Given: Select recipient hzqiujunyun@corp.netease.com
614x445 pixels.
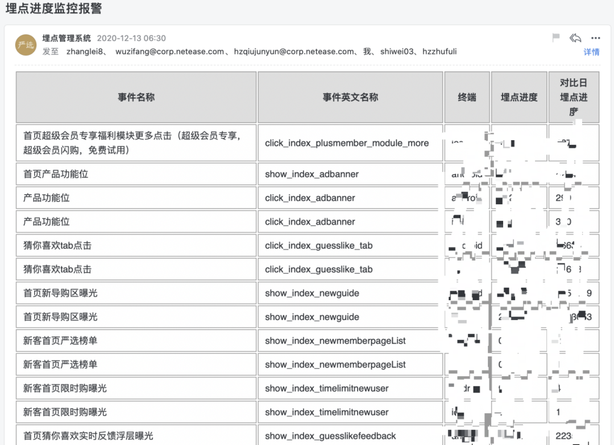Looking at the screenshot, I should 294,52.
